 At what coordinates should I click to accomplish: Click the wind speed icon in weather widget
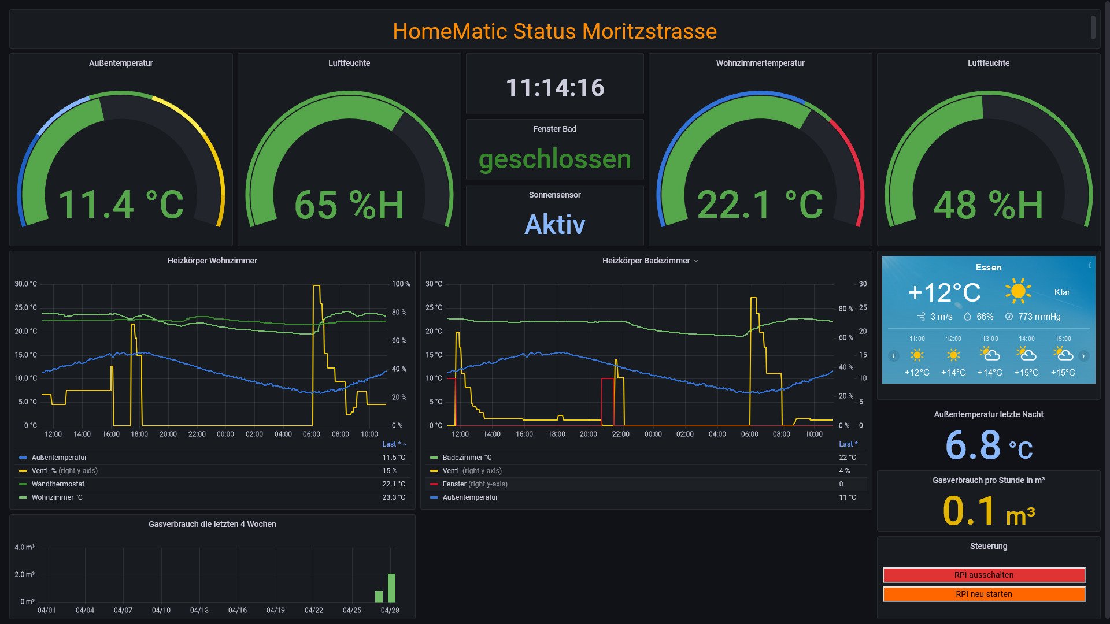tap(921, 317)
